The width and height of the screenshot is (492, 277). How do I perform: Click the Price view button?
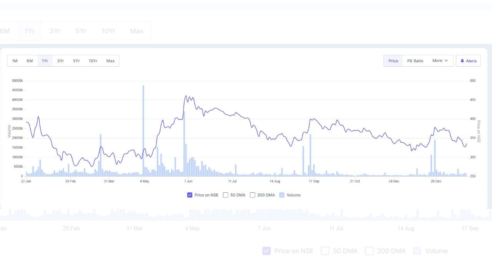(x=393, y=61)
